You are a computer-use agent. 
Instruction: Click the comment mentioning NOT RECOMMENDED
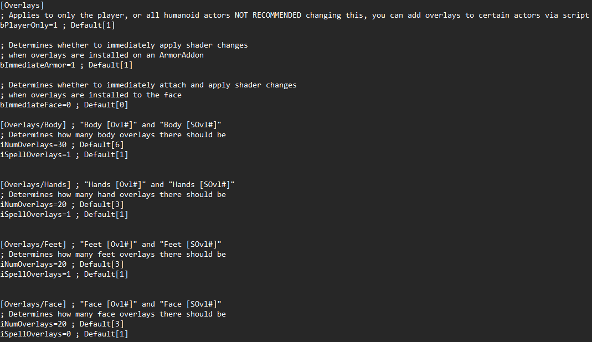coord(295,15)
